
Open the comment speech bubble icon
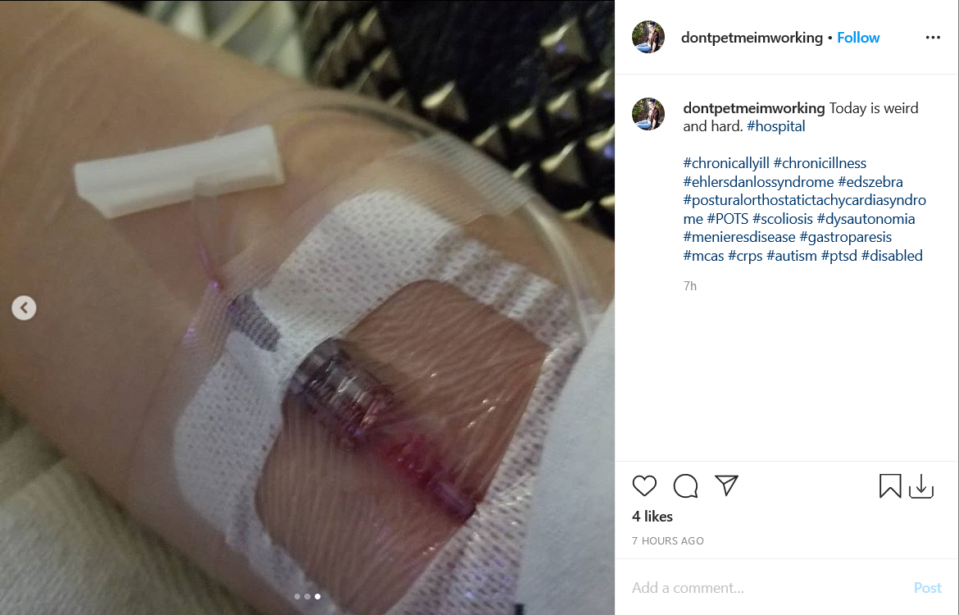685,486
